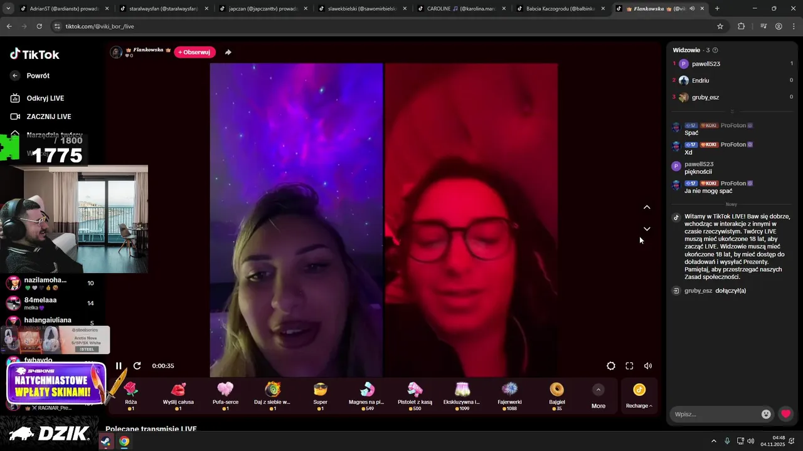Screen dimensions: 803x451
Task: Expand More gifts
Action: pos(598,397)
